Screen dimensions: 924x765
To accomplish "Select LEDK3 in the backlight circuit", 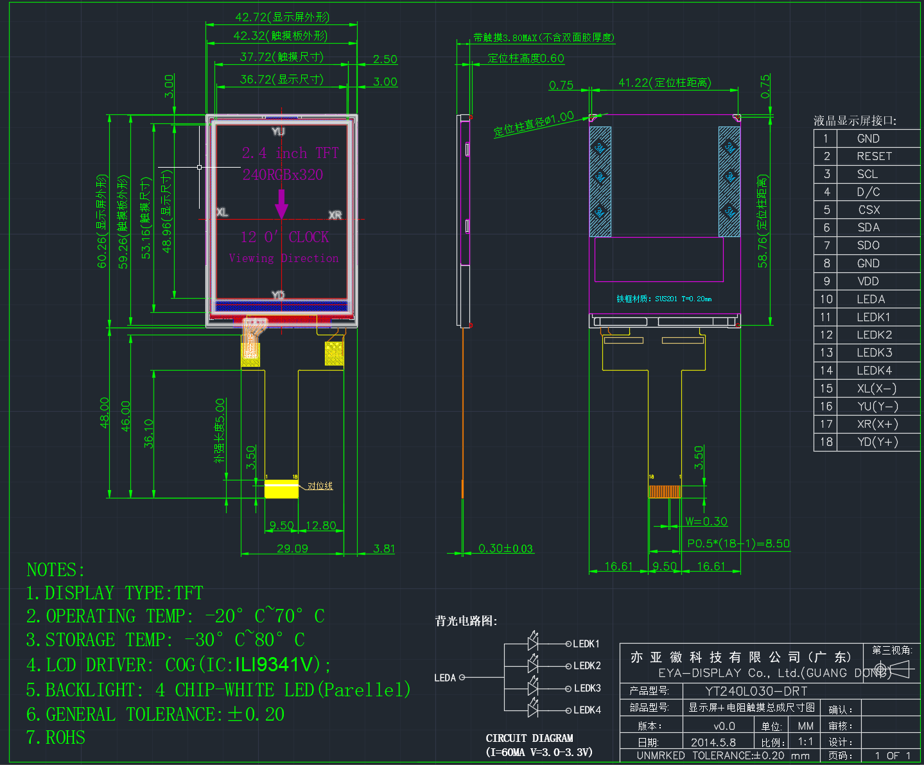I will [587, 689].
